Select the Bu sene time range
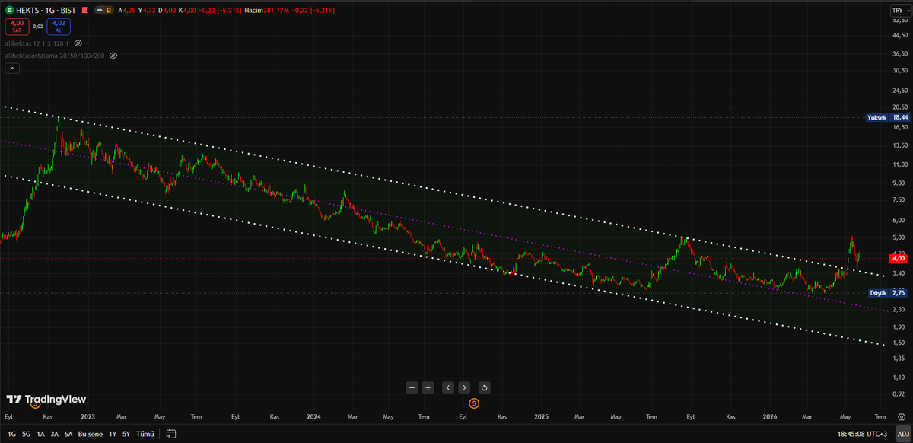Image resolution: width=913 pixels, height=443 pixels. pyautogui.click(x=91, y=434)
